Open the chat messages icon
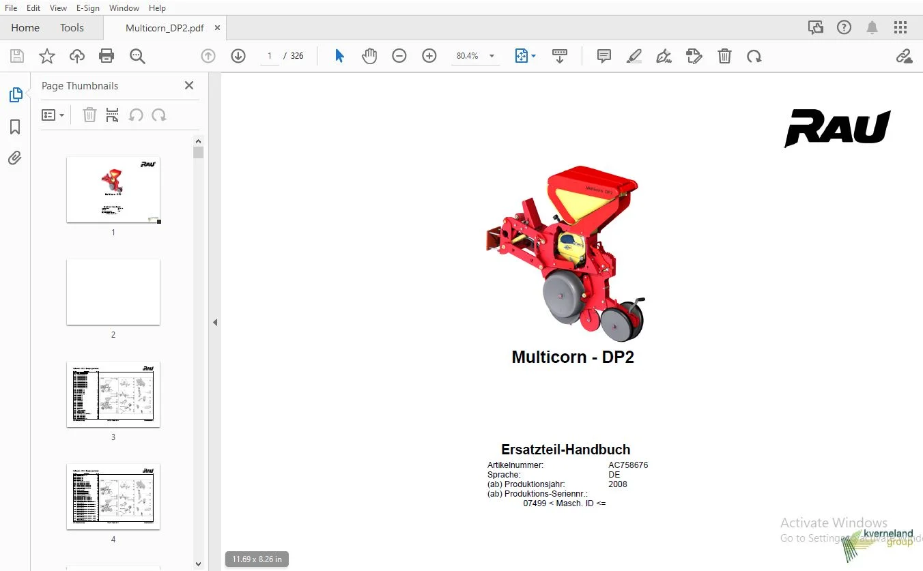This screenshot has width=923, height=571. (x=815, y=28)
